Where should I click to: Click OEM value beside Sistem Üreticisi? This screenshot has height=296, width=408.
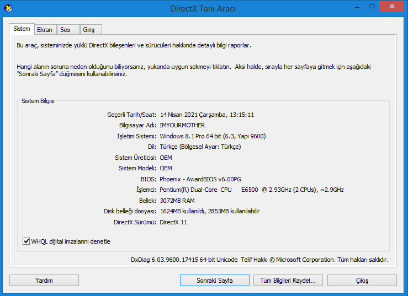tap(166, 158)
